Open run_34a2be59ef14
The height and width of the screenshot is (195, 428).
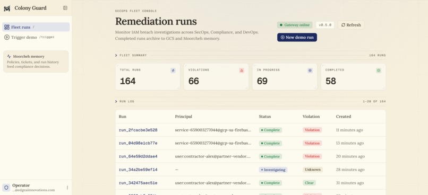tap(138, 170)
